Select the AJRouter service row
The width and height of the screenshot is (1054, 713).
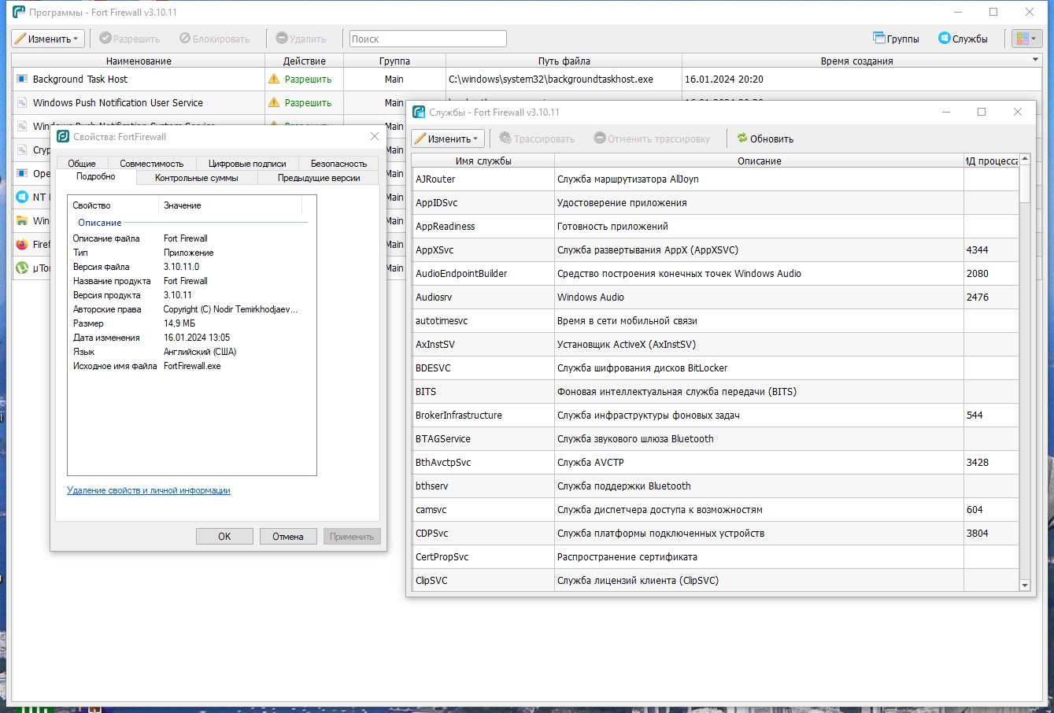(x=716, y=179)
